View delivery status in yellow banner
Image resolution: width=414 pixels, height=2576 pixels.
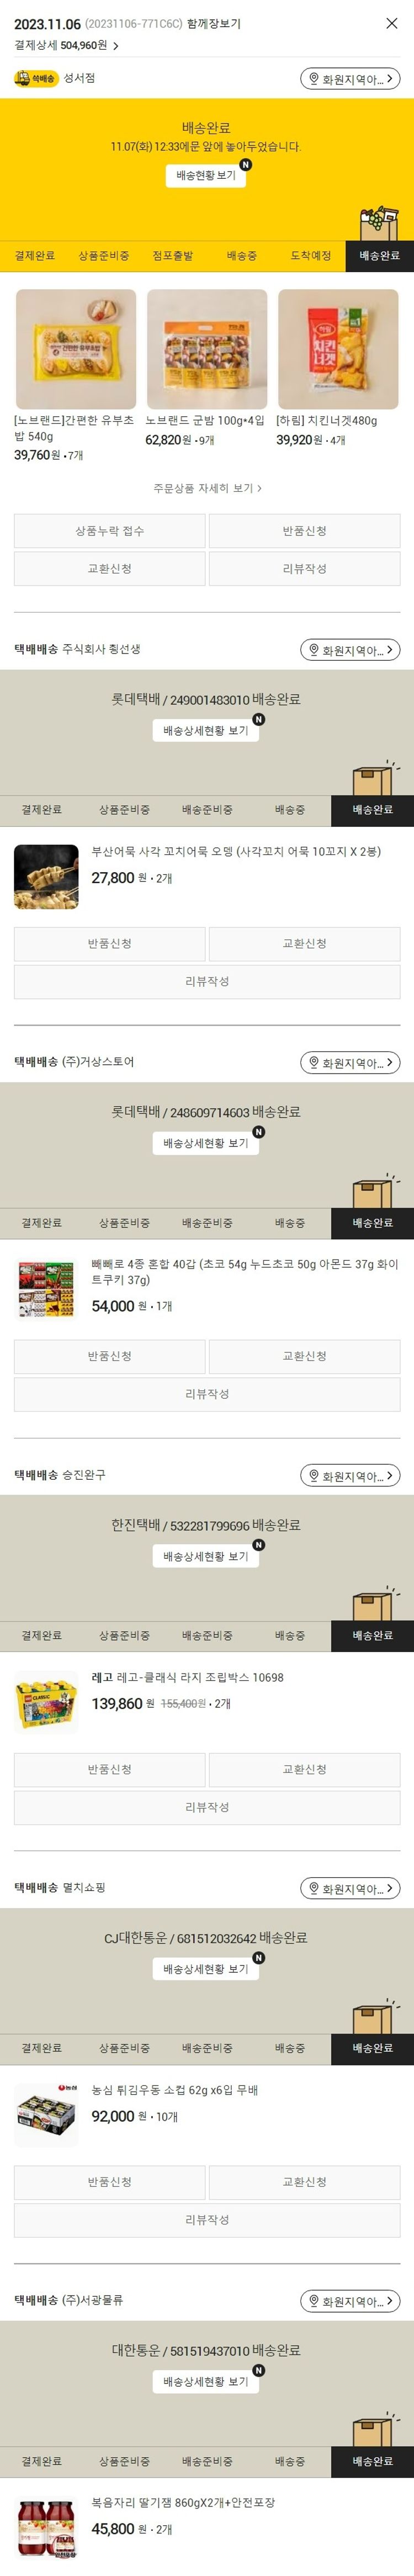tap(206, 175)
